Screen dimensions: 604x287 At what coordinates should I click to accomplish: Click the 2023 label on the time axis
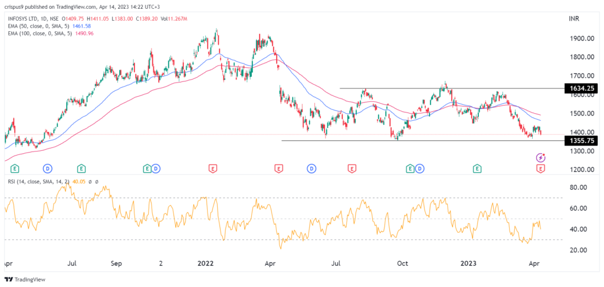point(470,264)
